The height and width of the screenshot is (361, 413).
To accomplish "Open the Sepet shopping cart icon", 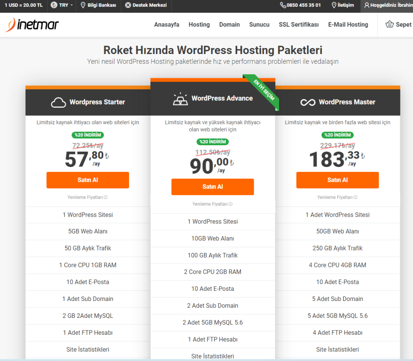I will [389, 24].
